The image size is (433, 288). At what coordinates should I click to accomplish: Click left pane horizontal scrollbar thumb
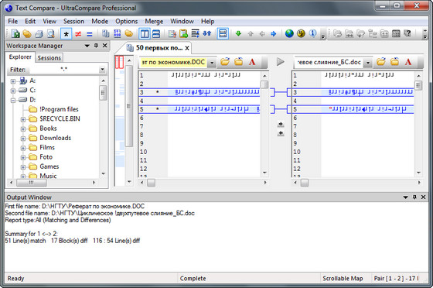click(151, 183)
